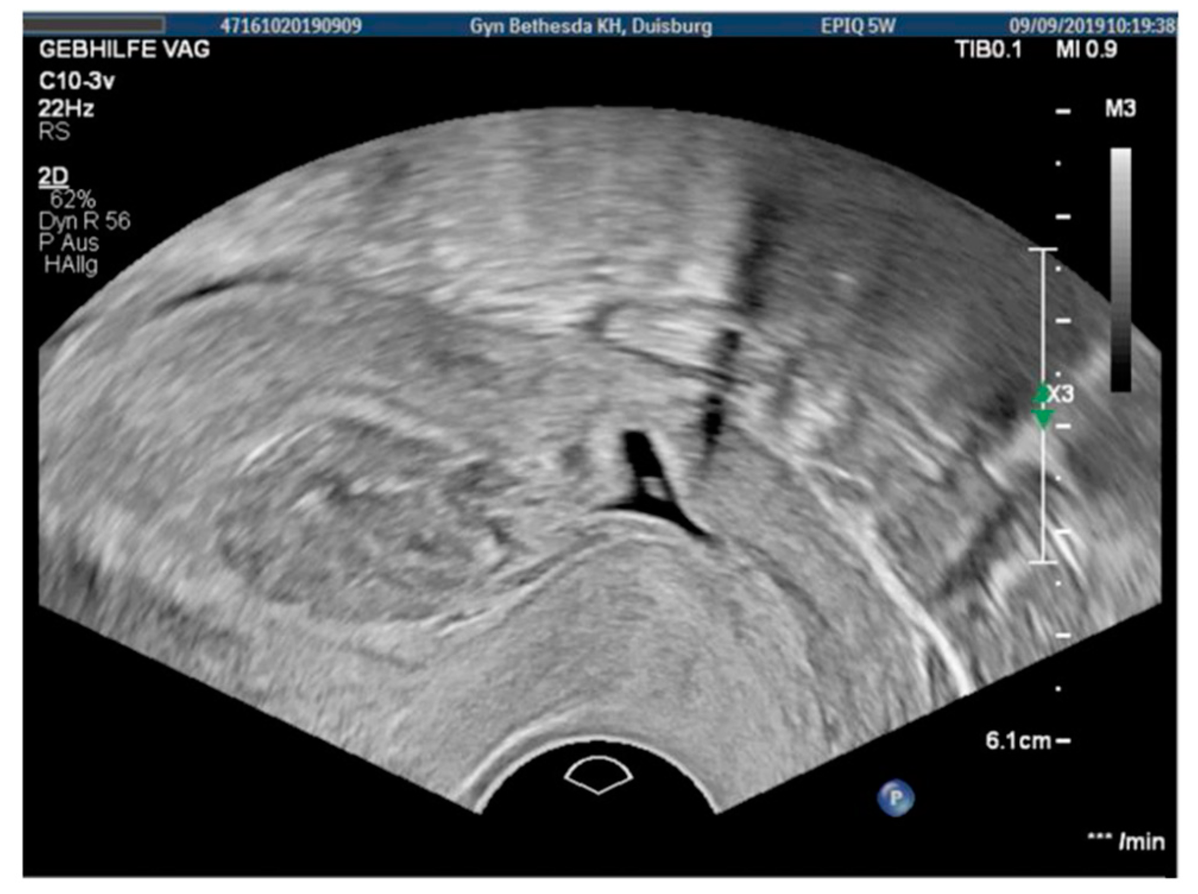Click the HAllg setting text

pyautogui.click(x=71, y=265)
